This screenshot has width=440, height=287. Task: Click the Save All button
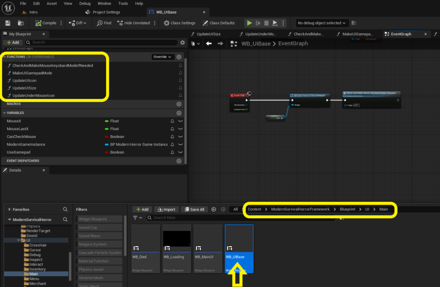tap(195, 210)
